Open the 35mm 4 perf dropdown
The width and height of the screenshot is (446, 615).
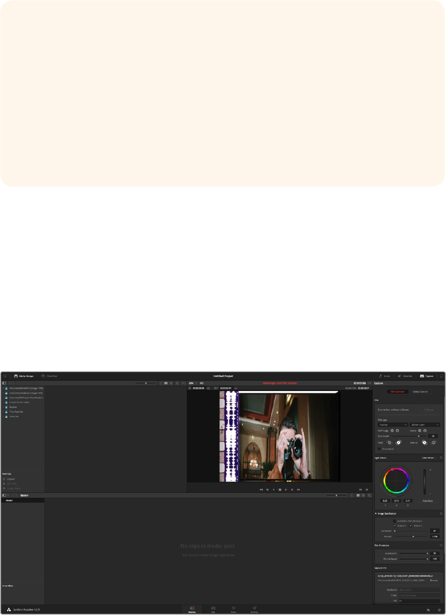(x=425, y=425)
